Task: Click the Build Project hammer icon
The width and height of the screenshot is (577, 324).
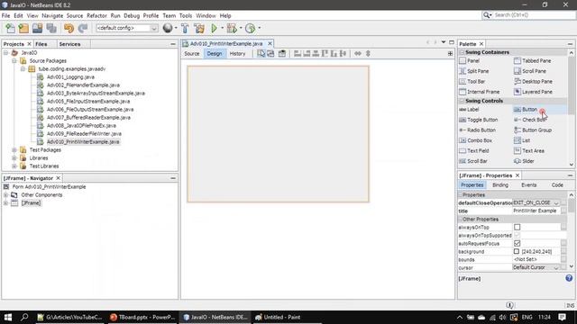Action: pos(185,28)
